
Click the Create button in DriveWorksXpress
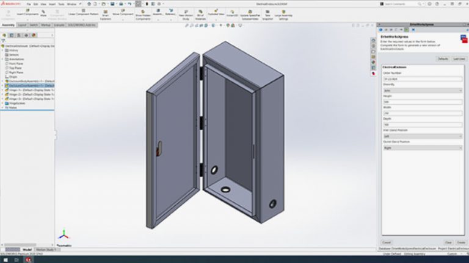[x=461, y=242]
